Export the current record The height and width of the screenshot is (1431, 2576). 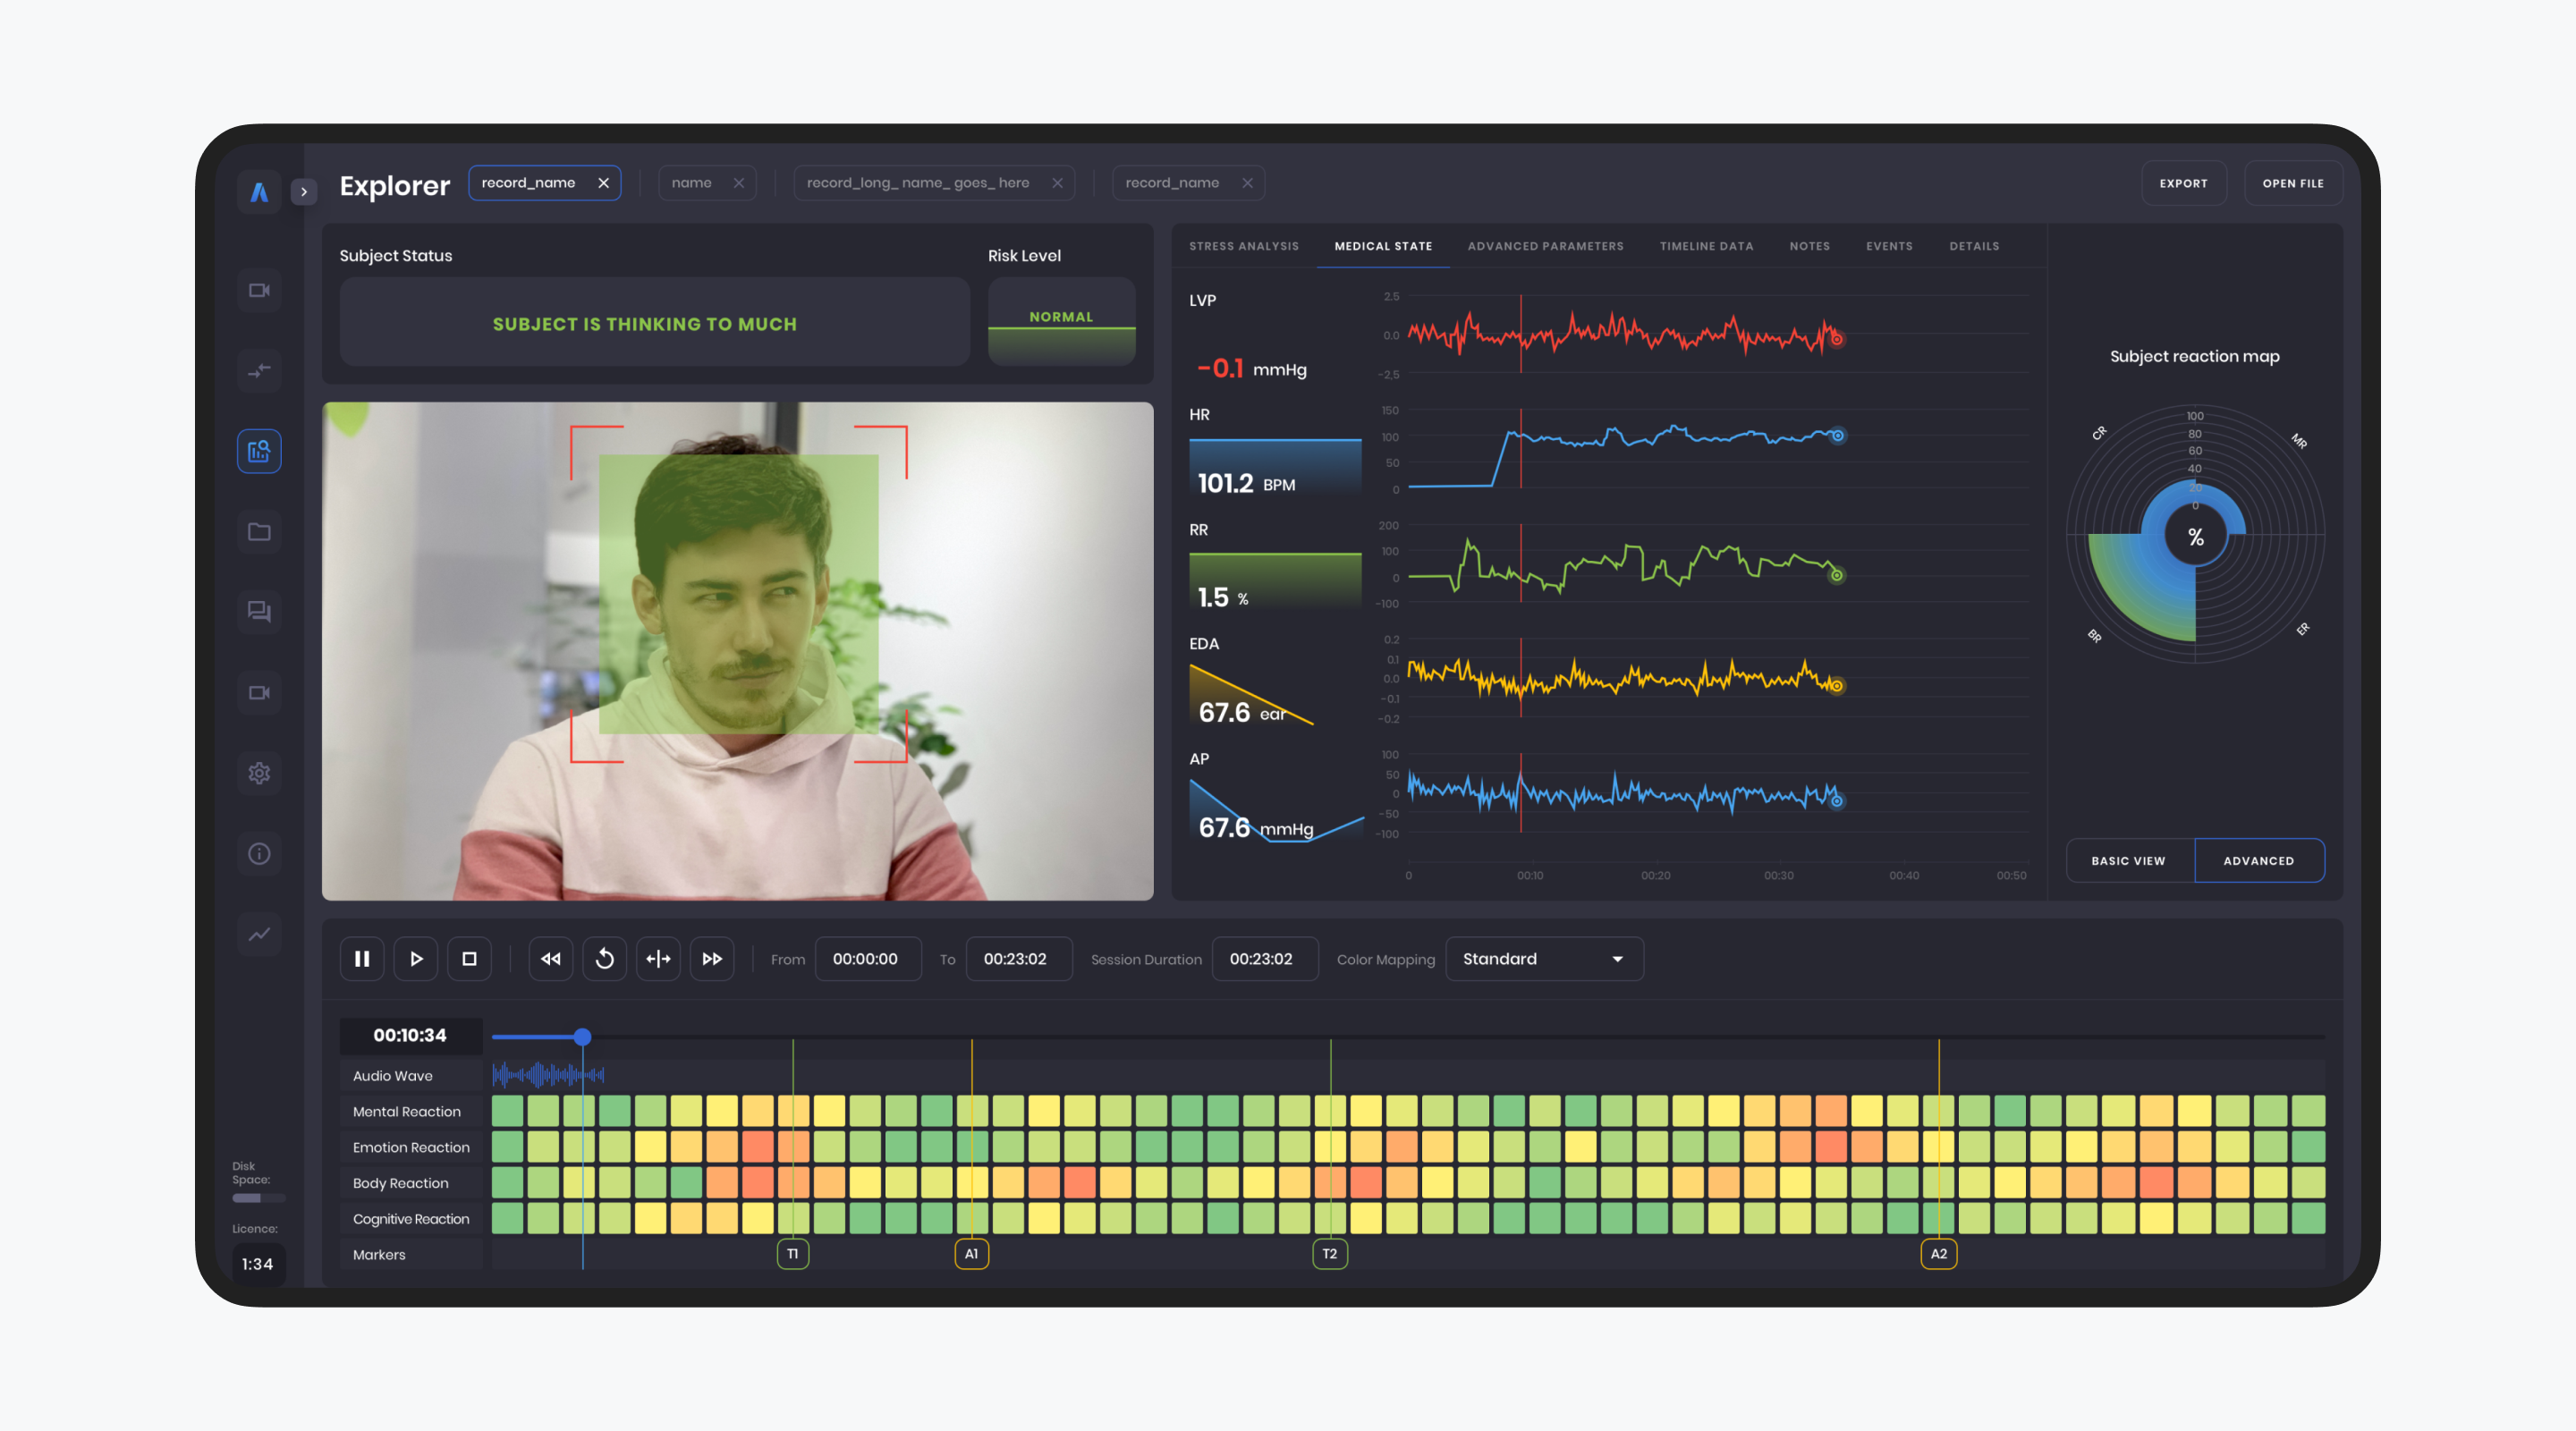(x=2184, y=182)
